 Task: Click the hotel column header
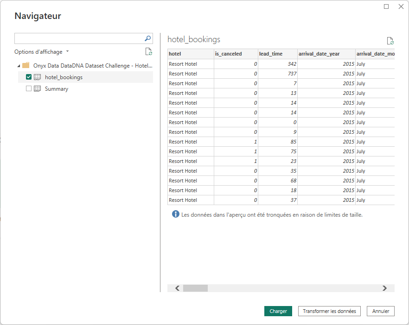191,54
